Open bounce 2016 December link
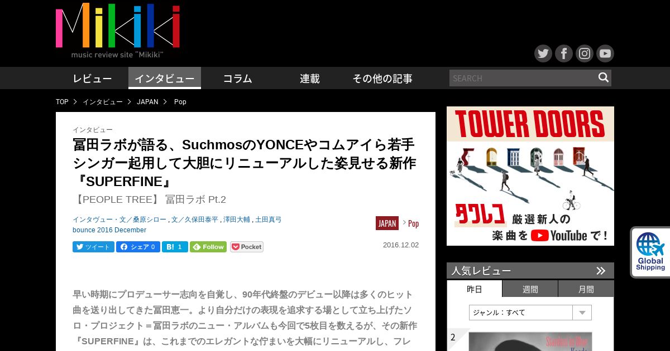The height and width of the screenshot is (351, 670). click(x=109, y=230)
